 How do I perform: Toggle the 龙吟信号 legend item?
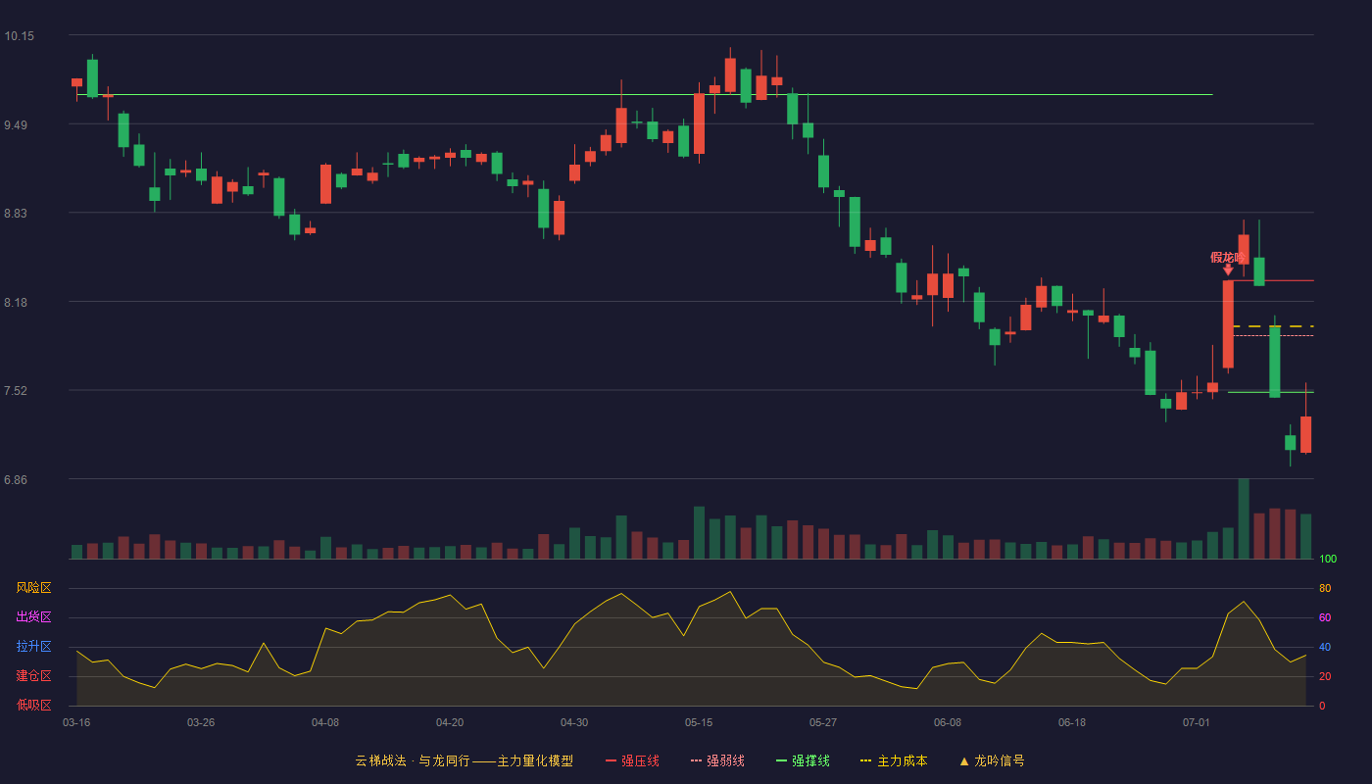click(x=992, y=760)
